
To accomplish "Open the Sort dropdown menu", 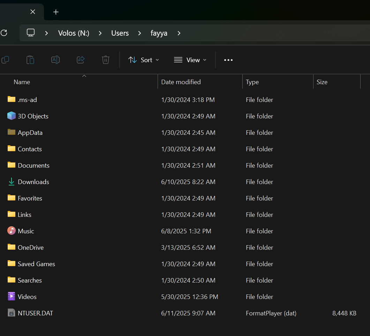I will (143, 60).
